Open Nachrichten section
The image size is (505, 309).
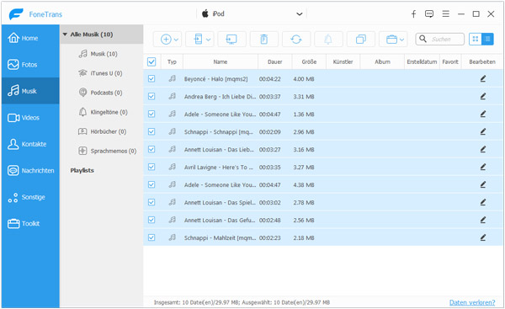click(x=30, y=170)
